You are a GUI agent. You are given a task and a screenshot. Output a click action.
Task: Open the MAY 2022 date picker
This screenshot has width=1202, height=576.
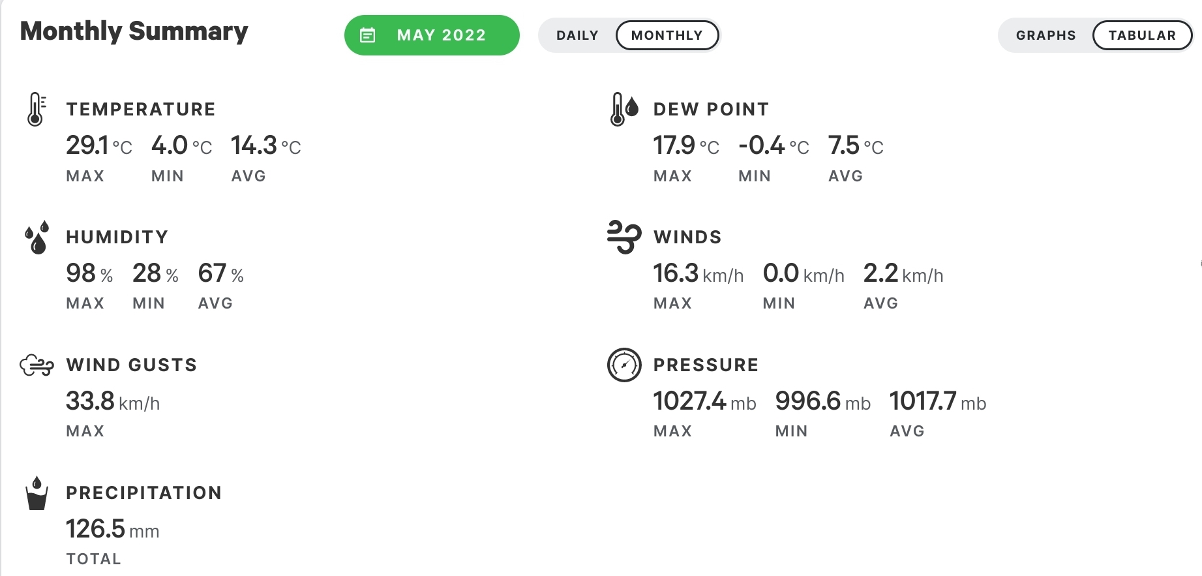432,35
